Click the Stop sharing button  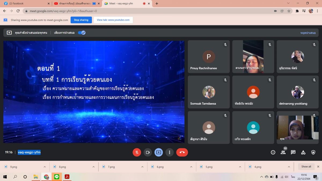(81, 20)
